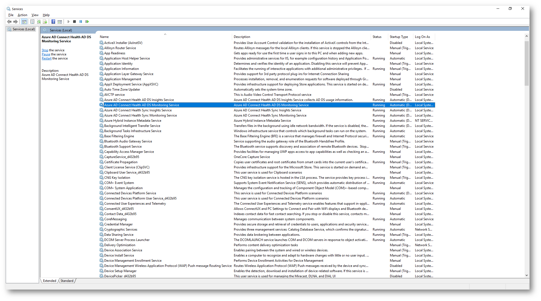This screenshot has width=541, height=301.
Task: Sort by the Name column header
Action: [x=165, y=37]
